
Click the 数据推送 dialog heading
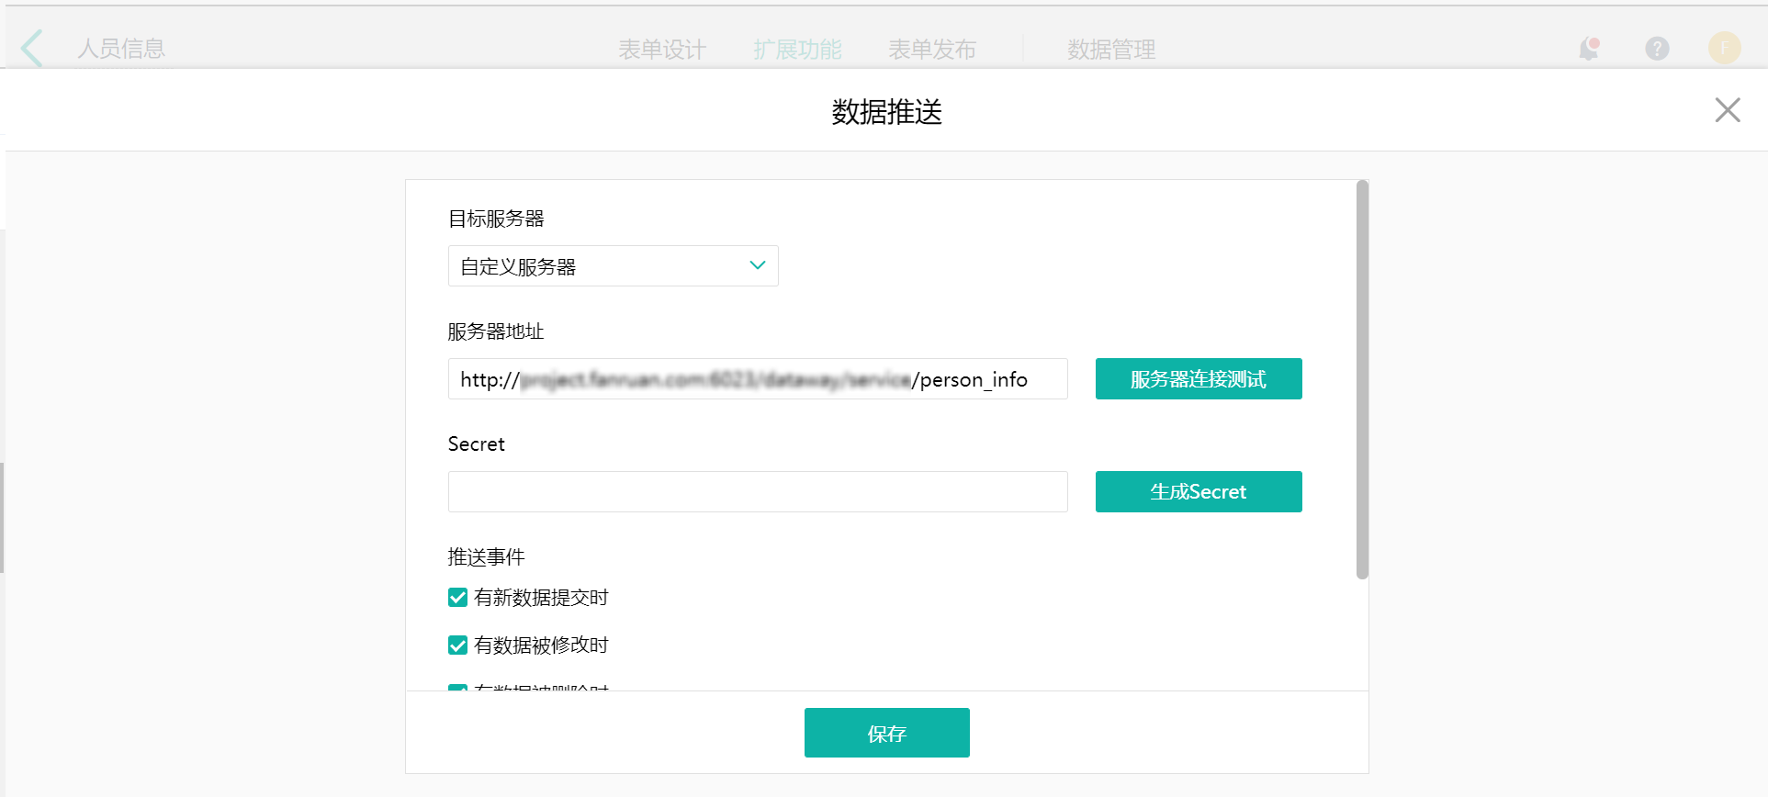pyautogui.click(x=886, y=112)
